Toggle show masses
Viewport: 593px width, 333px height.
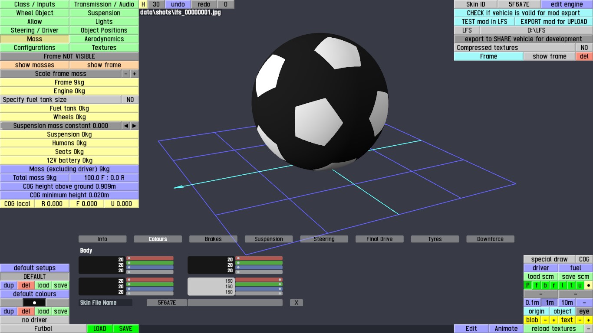[35, 65]
